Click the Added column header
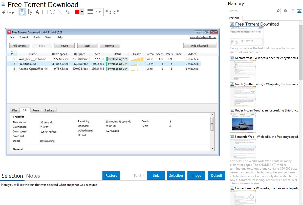 192,54
